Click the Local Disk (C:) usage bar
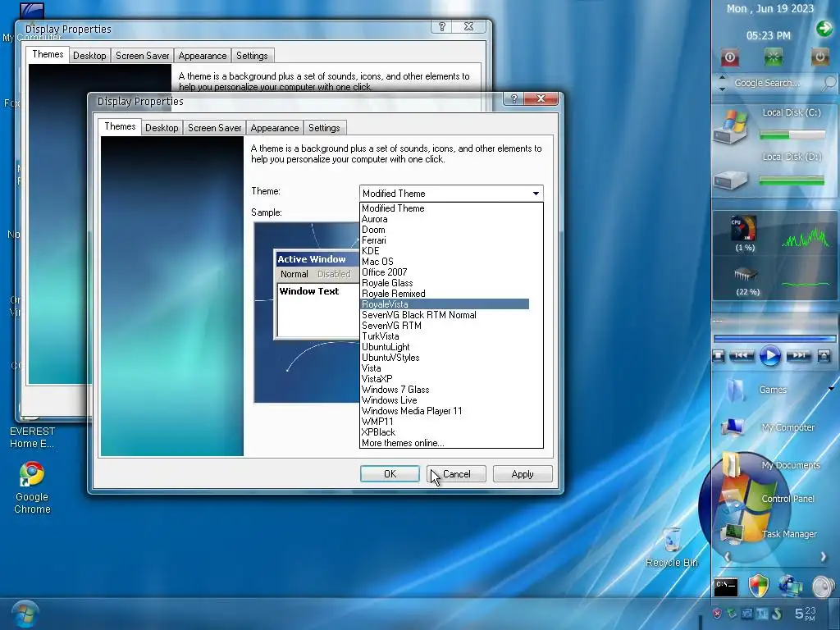840x630 pixels. (792, 135)
